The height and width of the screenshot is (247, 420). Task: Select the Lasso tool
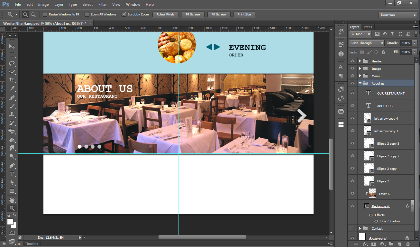point(12,63)
